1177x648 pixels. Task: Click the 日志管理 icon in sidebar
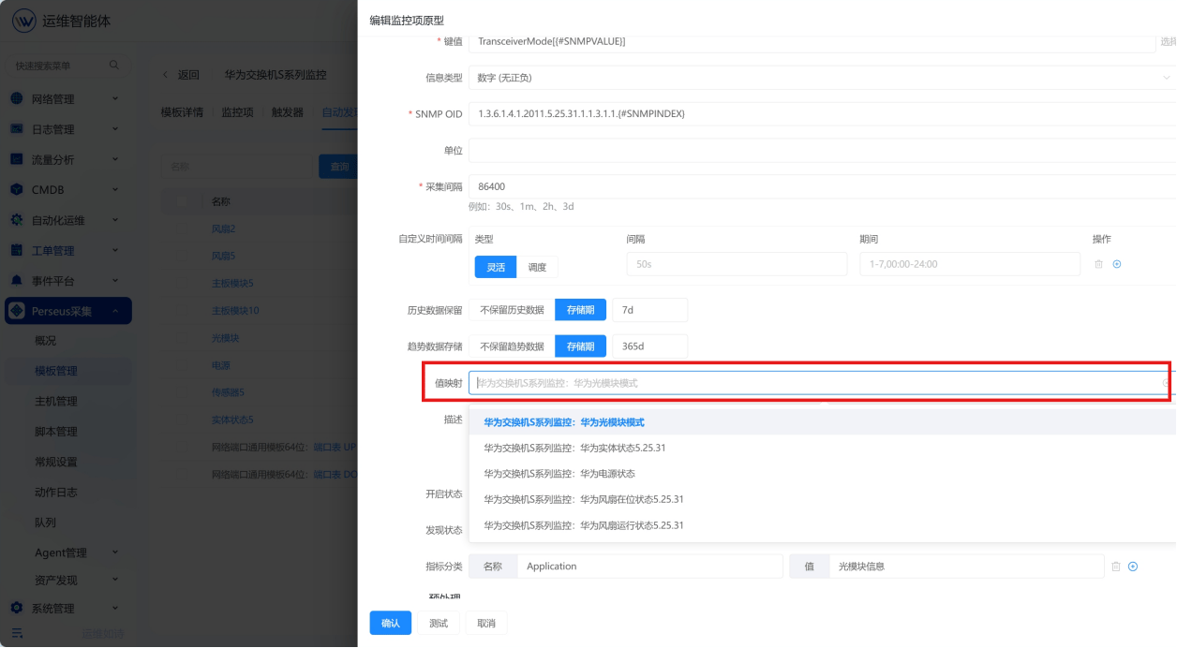point(16,129)
